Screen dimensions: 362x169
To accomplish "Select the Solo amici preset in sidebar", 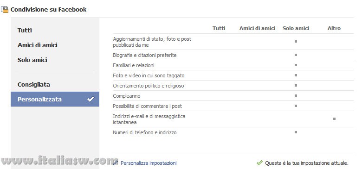I will click(32, 60).
